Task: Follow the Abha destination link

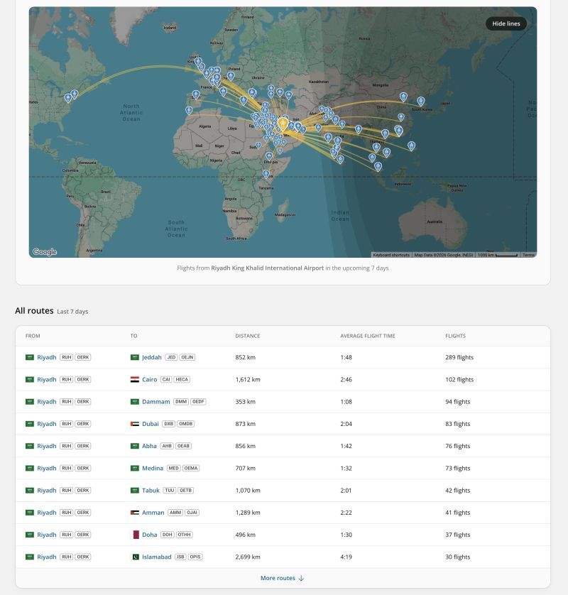Action: (149, 446)
